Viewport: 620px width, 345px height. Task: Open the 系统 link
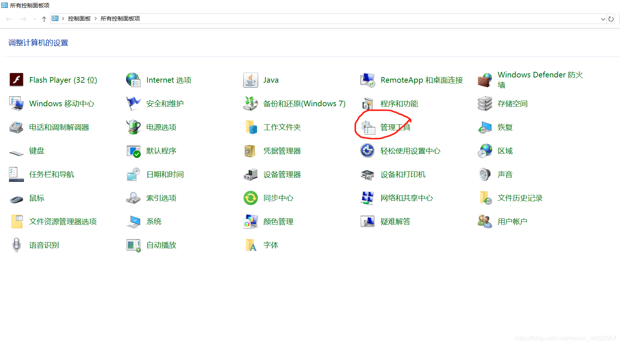point(154,222)
